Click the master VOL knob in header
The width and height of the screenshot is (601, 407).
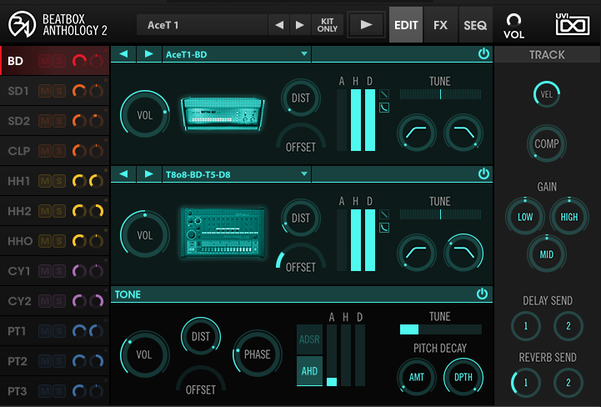[513, 20]
